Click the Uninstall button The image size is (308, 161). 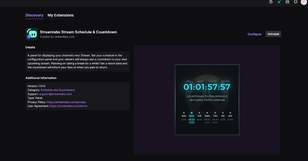(x=273, y=34)
